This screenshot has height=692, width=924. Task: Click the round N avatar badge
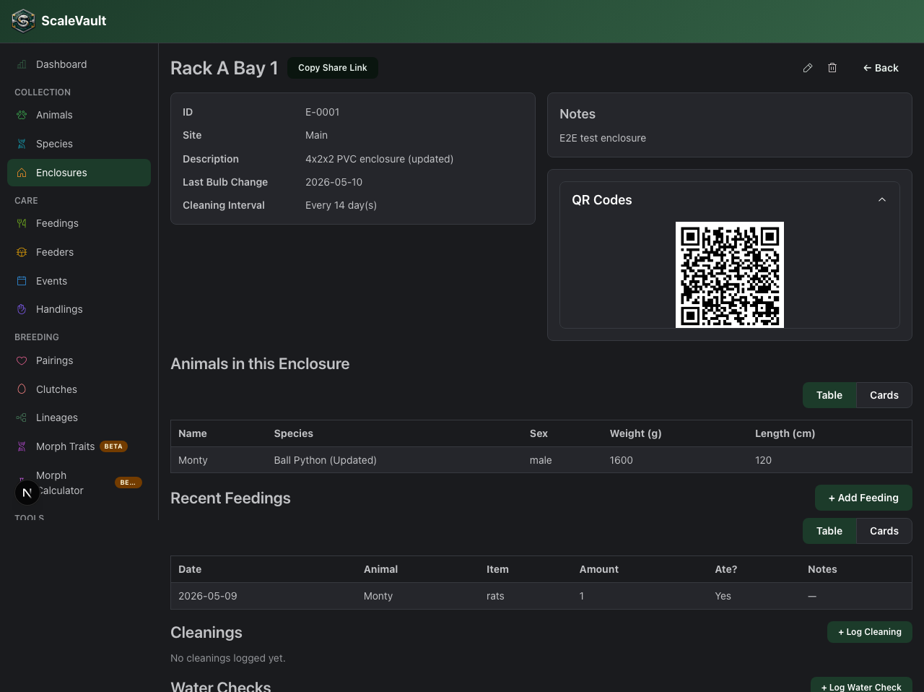[27, 493]
